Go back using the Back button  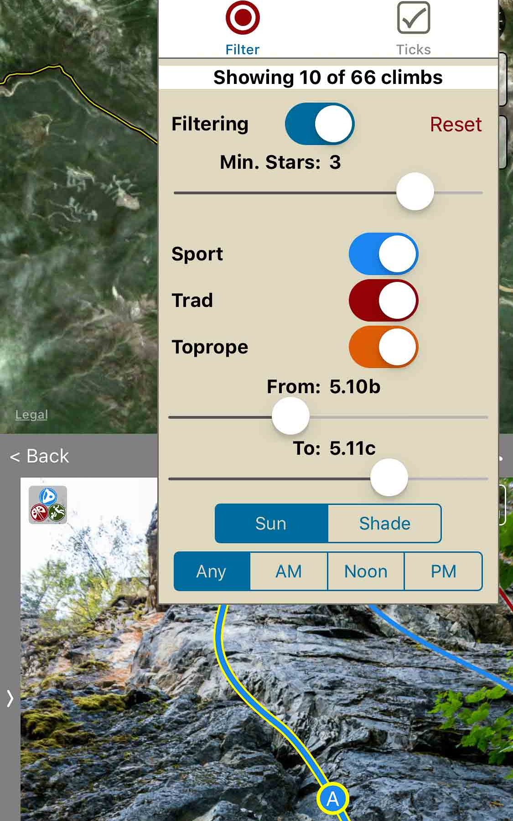pos(39,456)
